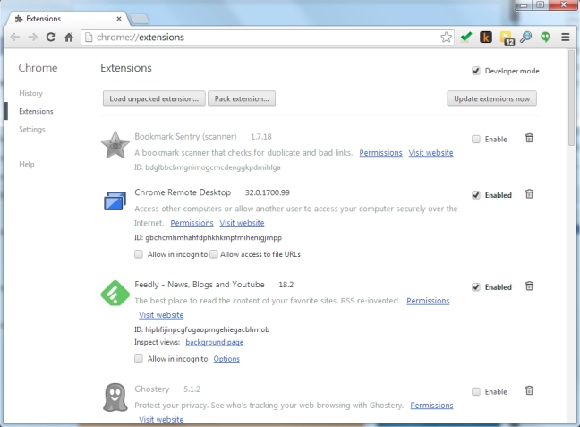580x427 pixels.
Task: Reload the extensions page
Action: tap(51, 37)
